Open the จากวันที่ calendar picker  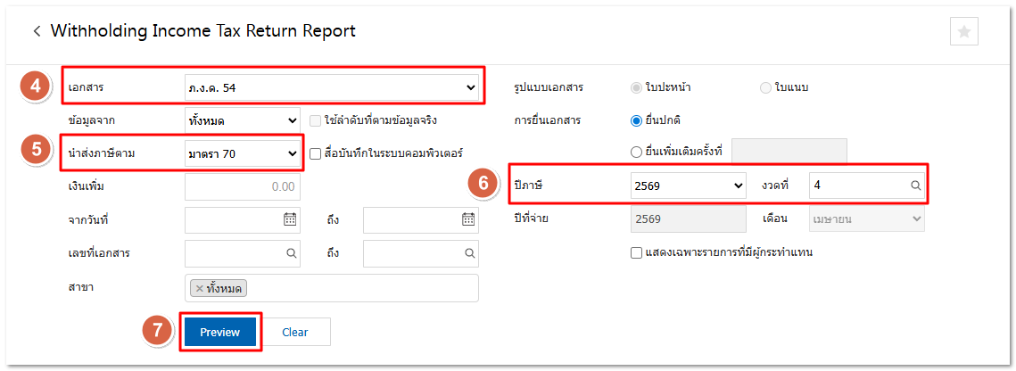pyautogui.click(x=290, y=219)
